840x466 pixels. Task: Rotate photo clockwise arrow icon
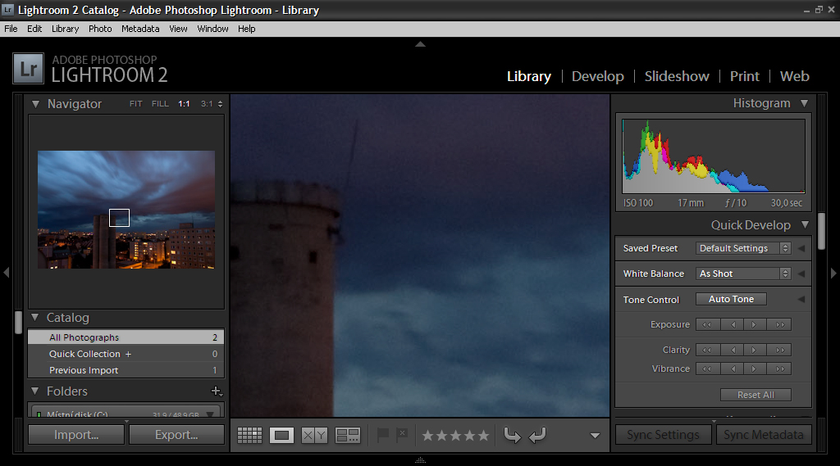[537, 436]
